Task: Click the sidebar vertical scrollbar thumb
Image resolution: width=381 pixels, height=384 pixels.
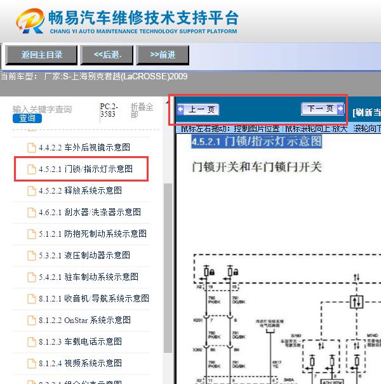Action: 168,268
